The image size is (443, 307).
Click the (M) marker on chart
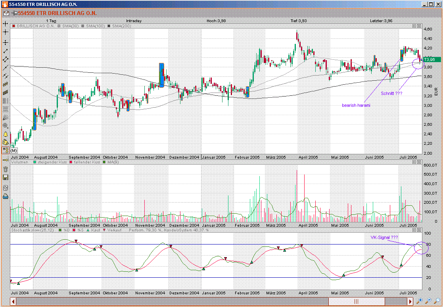click(x=14, y=151)
